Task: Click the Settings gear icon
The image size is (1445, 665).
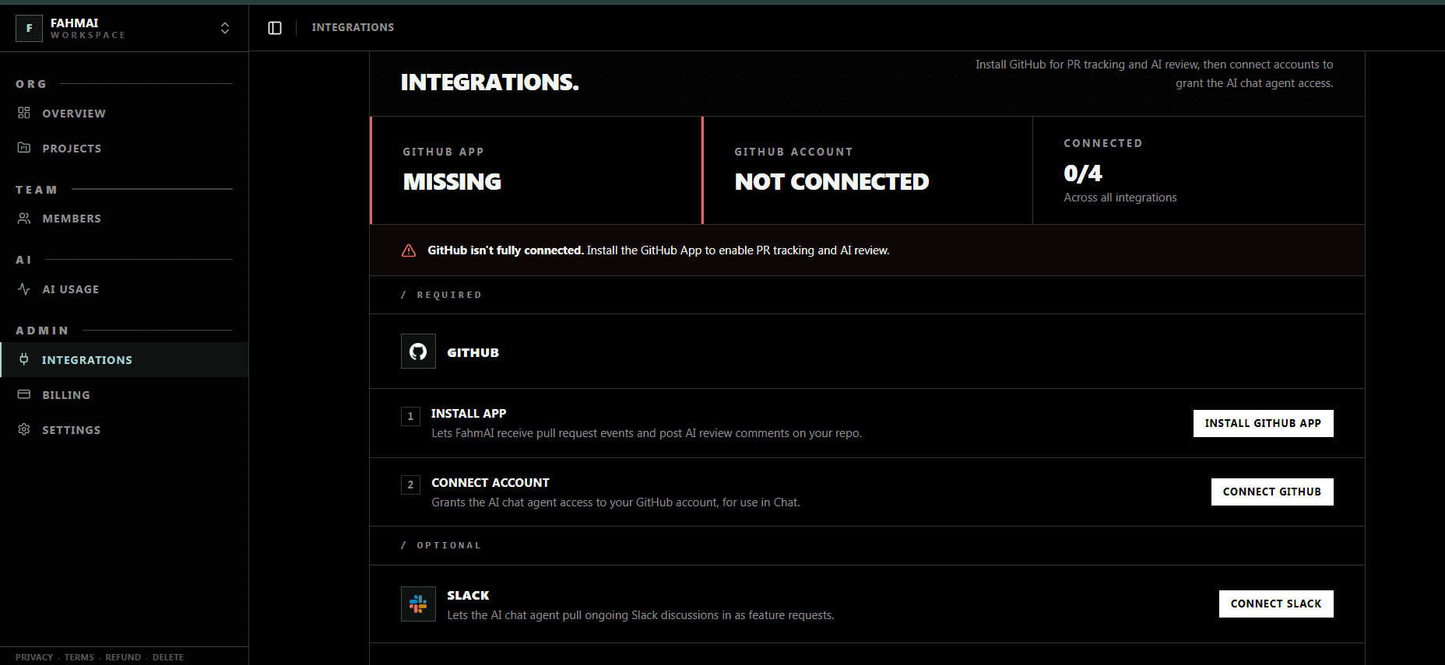Action: [24, 429]
